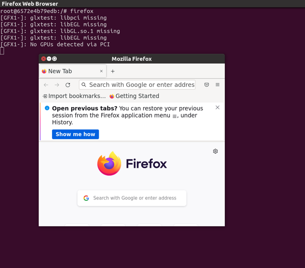Click the address bar search field
Image resolution: width=305 pixels, height=268 pixels.
pos(137,85)
